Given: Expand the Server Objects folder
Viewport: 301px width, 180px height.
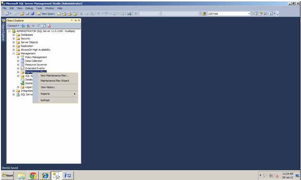Looking at the screenshot, I should [13, 42].
